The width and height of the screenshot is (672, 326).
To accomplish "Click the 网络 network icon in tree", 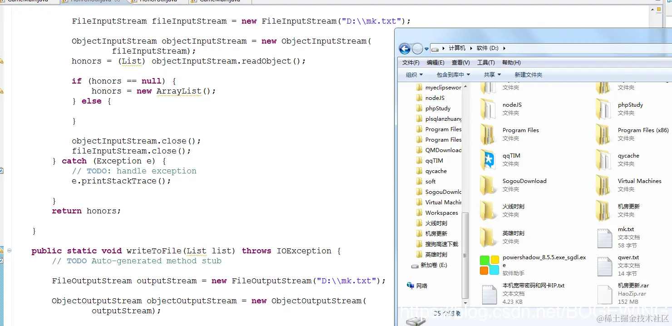I will (410, 286).
